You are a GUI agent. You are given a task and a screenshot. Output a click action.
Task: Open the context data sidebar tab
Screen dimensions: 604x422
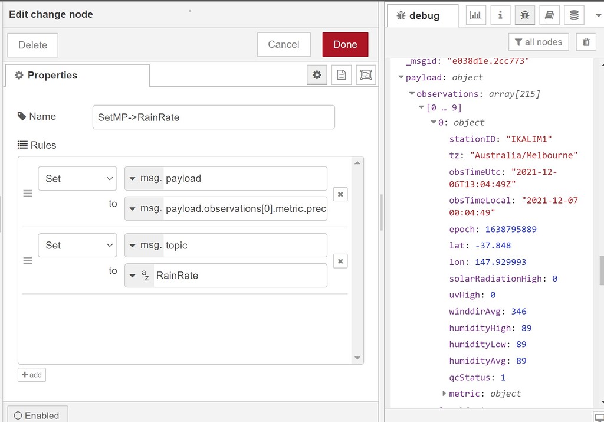[x=573, y=15]
